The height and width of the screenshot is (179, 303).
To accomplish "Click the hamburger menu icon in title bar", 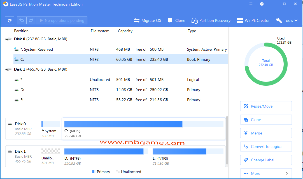I will (x=250, y=4).
